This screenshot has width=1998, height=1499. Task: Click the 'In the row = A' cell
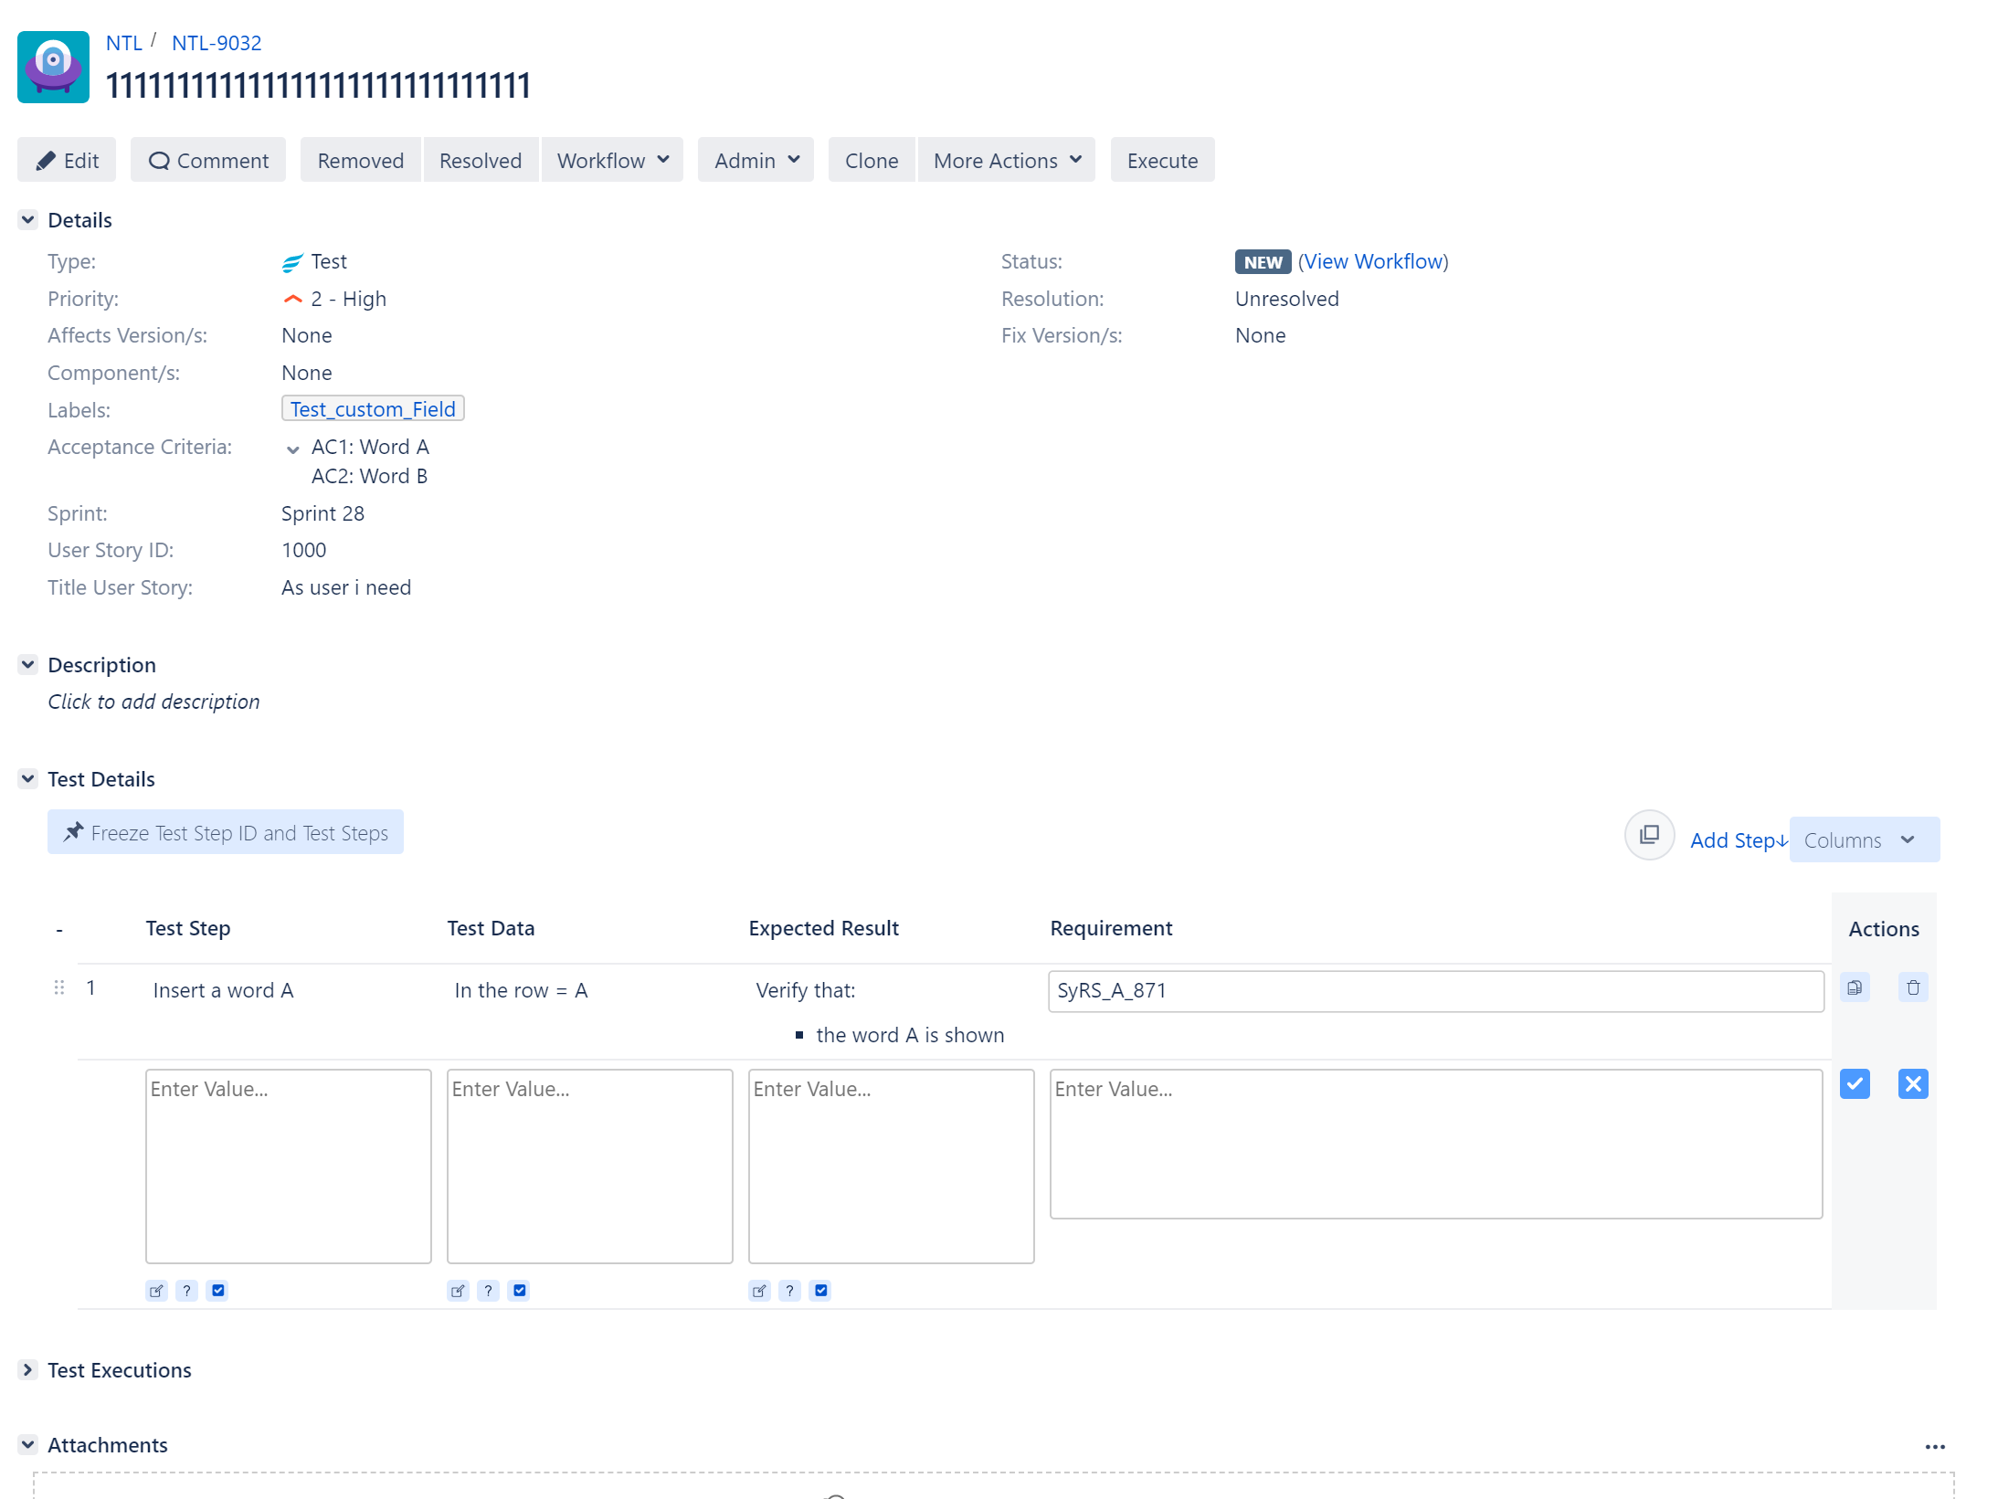pyautogui.click(x=522, y=991)
